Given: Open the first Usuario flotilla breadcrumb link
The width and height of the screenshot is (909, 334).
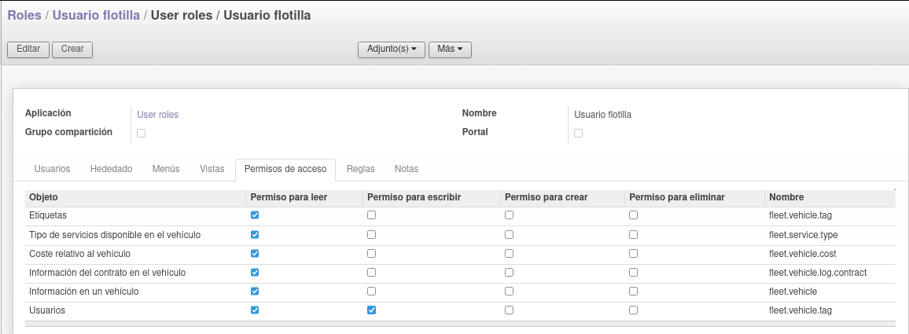Looking at the screenshot, I should (x=96, y=16).
